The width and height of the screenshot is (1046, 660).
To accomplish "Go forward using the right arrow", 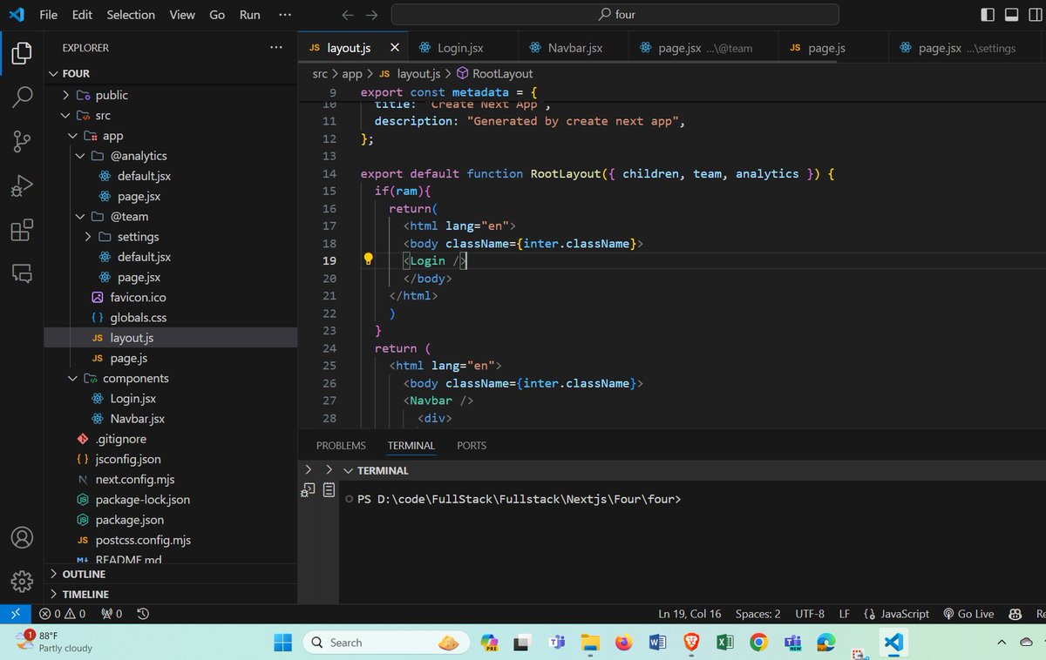I will pyautogui.click(x=372, y=15).
